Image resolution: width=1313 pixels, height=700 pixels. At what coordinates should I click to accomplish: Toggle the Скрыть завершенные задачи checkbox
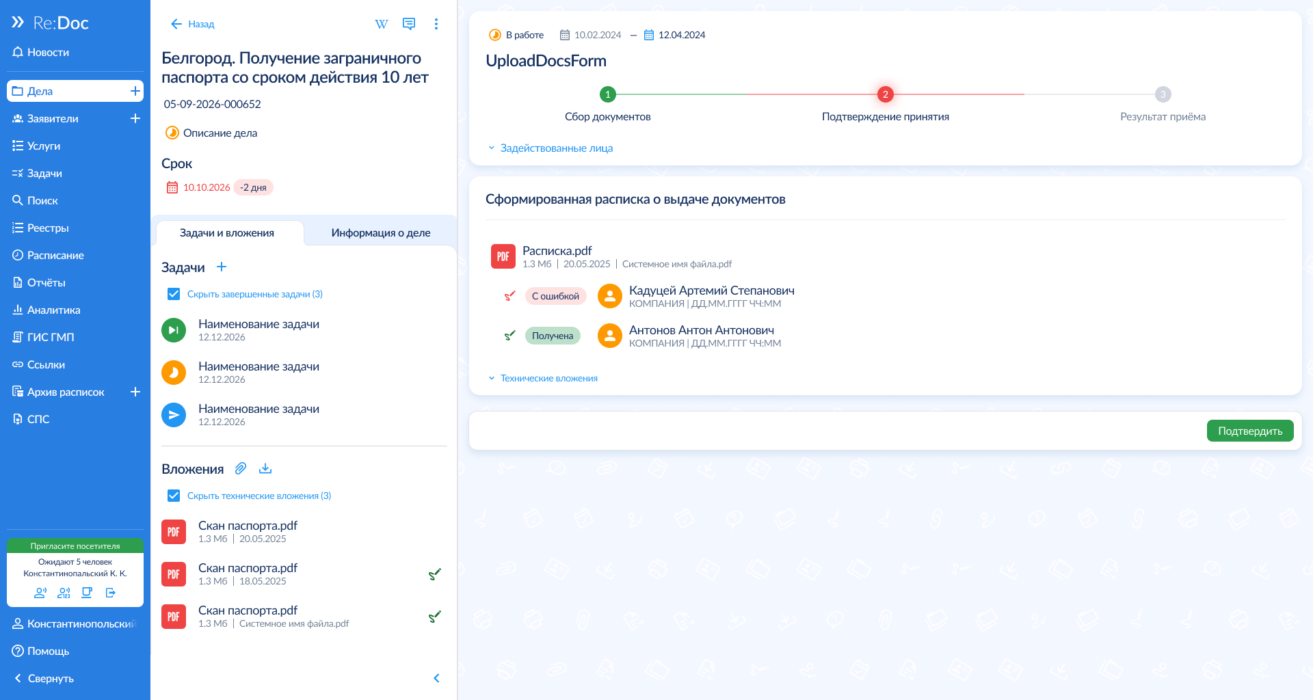tap(174, 294)
